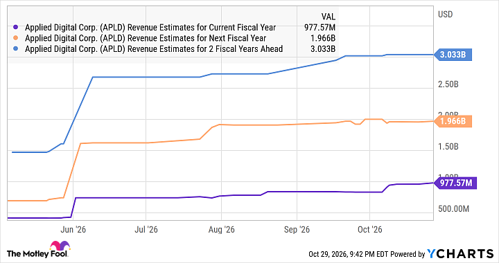Click the orange legend dot for Next Fiscal Year

(16, 38)
